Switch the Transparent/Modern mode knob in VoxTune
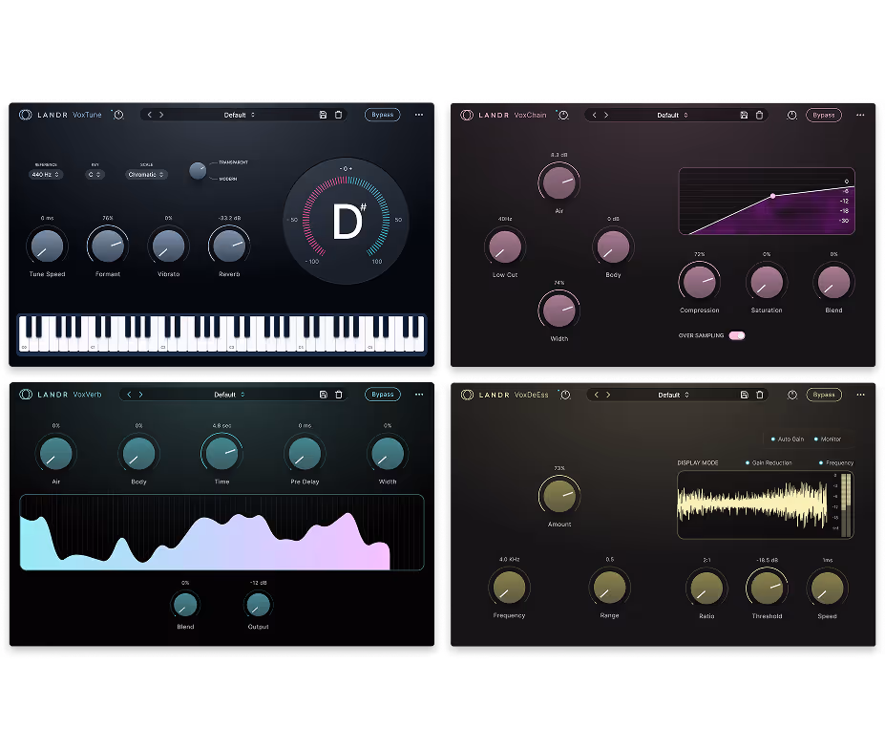The height and width of the screenshot is (750, 885). [198, 171]
